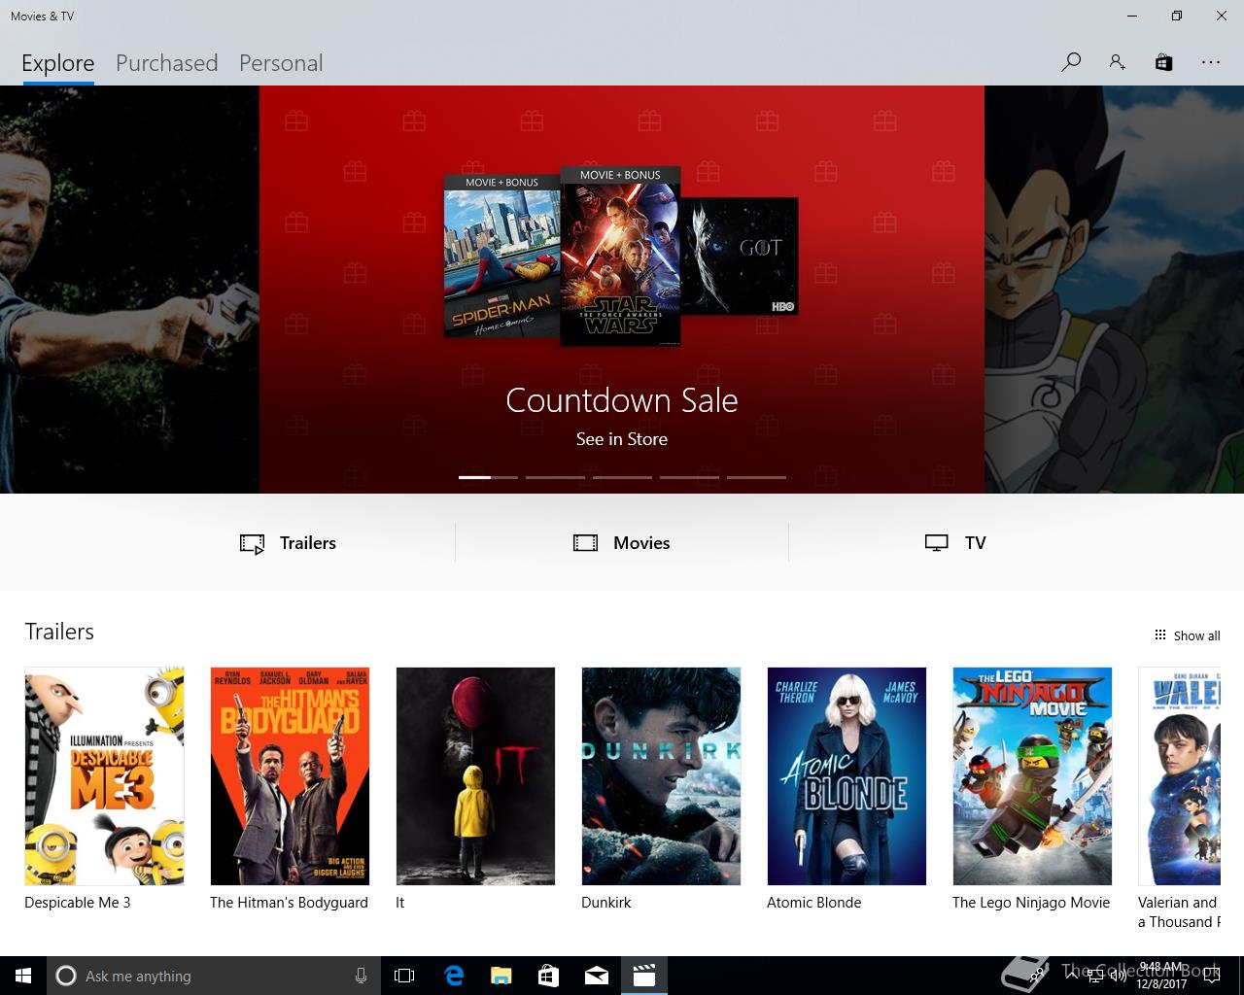
Task: Open the Valerian poster
Action: tap(1179, 775)
